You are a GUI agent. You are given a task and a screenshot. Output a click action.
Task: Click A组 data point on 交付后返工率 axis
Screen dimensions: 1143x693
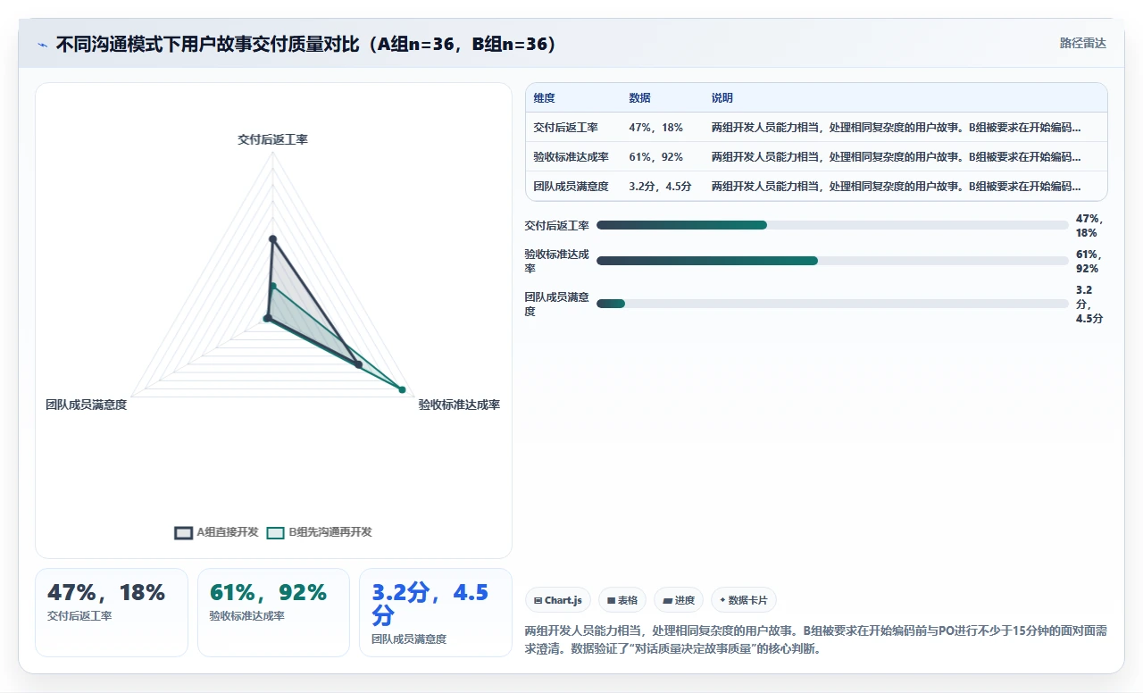click(273, 238)
